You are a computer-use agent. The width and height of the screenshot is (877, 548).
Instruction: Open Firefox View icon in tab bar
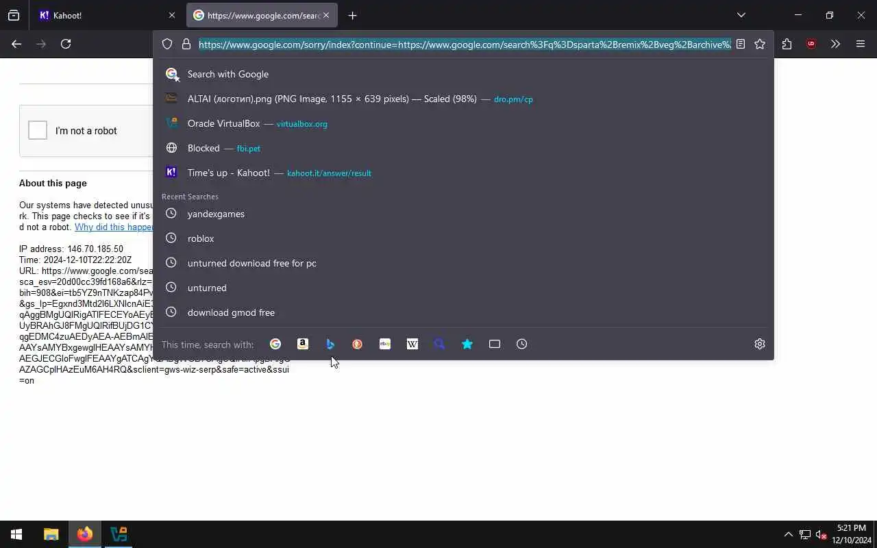[x=14, y=15]
